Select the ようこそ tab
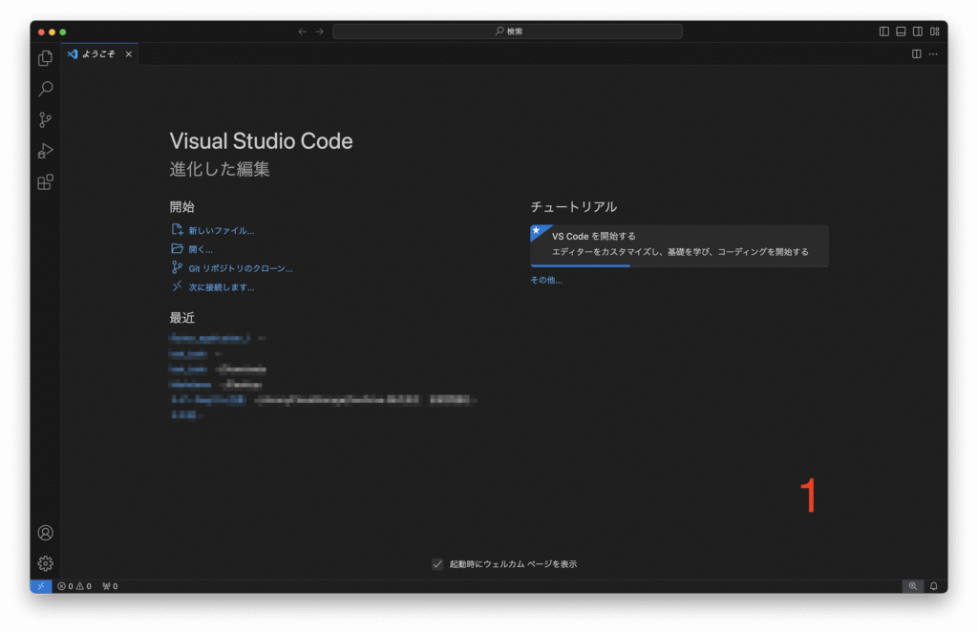978x633 pixels. pyautogui.click(x=98, y=54)
